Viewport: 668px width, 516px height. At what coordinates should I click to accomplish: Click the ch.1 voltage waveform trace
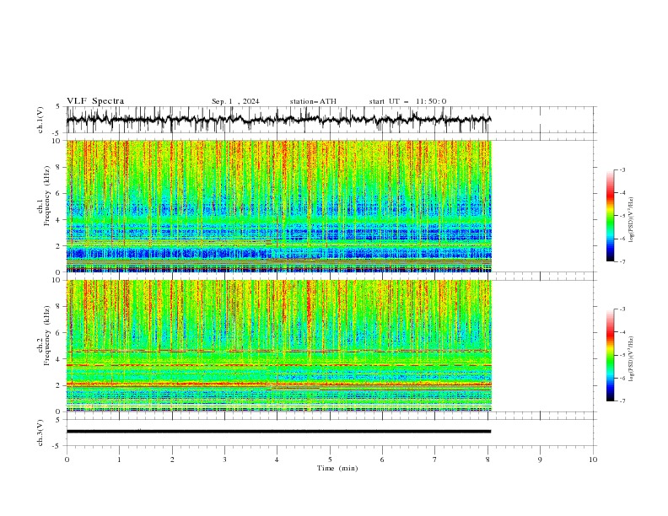click(x=278, y=120)
